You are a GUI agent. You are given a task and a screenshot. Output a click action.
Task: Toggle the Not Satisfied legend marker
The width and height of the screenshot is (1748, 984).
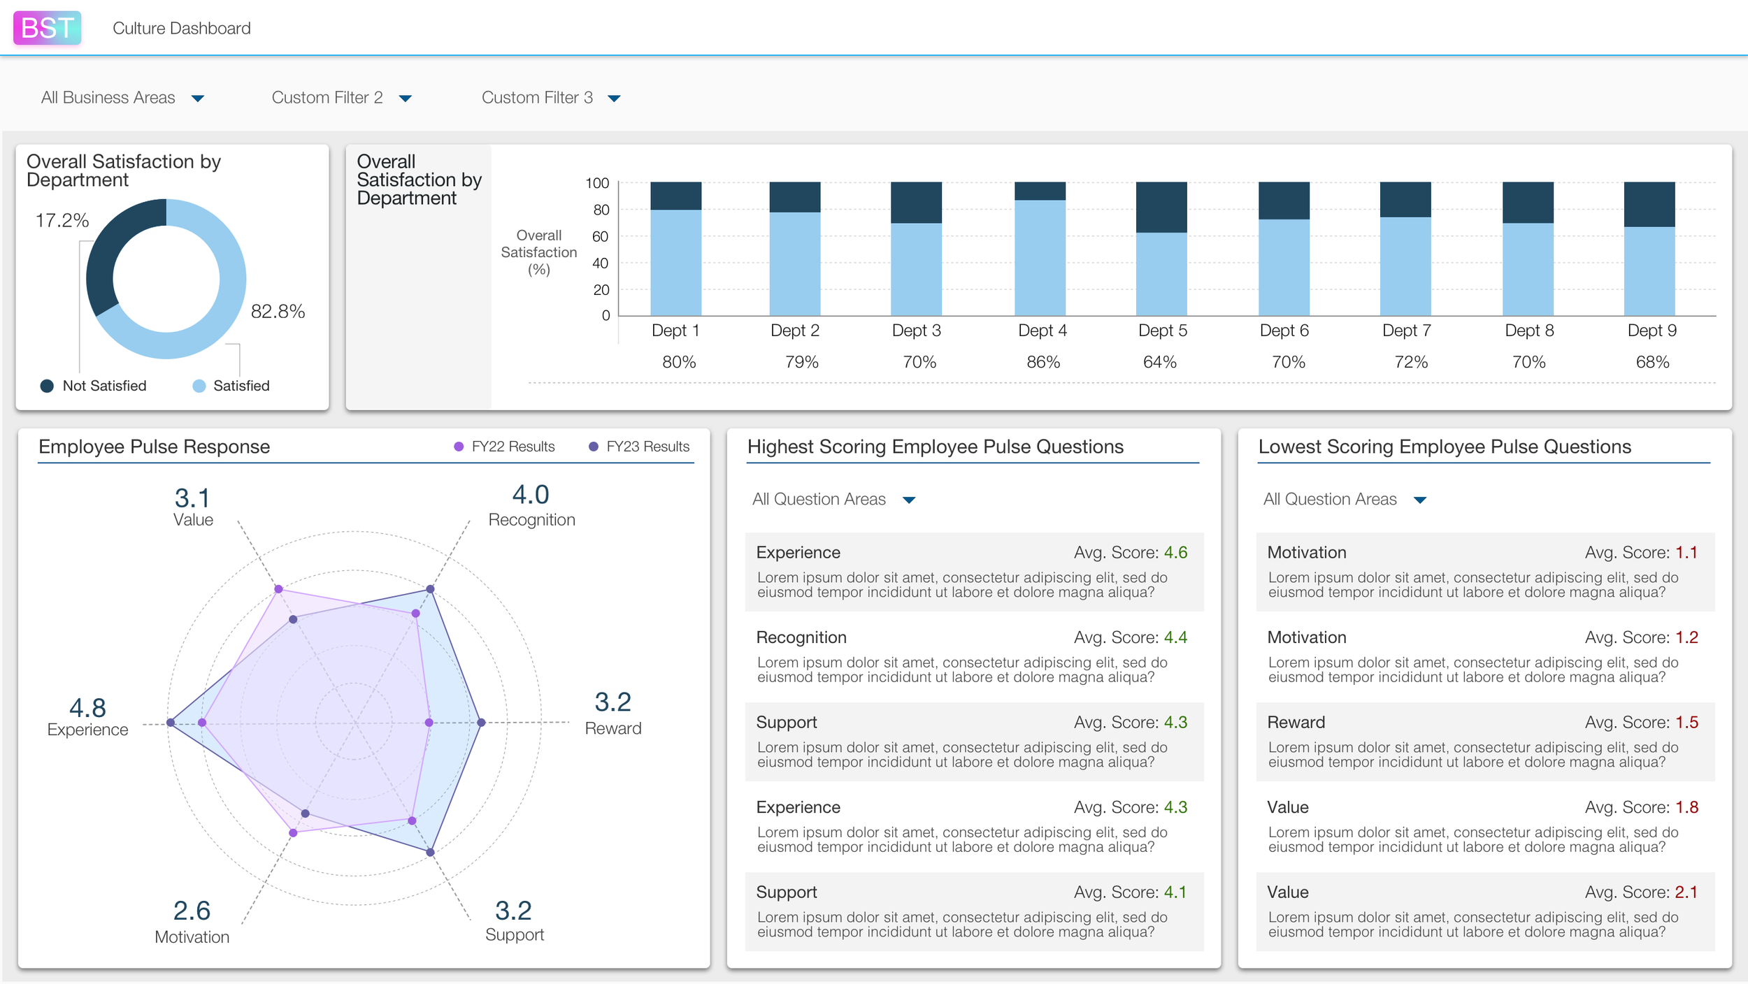click(47, 386)
